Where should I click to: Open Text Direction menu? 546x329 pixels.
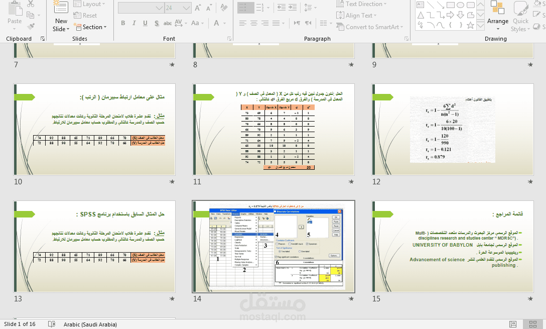click(361, 4)
